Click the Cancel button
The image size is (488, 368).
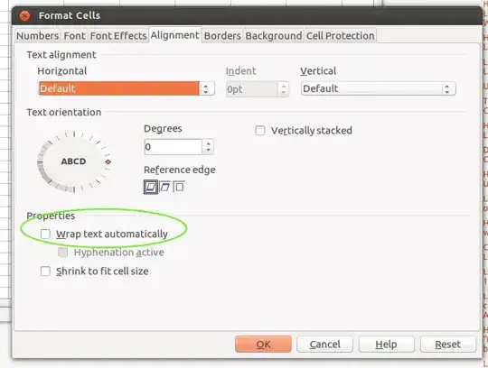pyautogui.click(x=324, y=344)
